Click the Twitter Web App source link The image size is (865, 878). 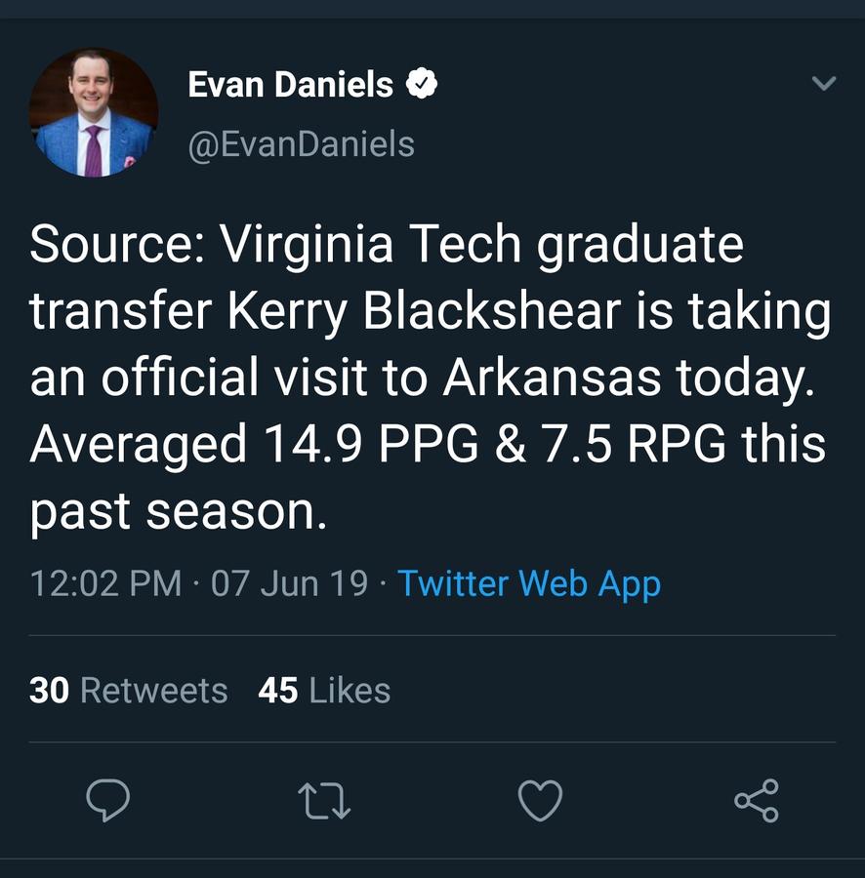coord(529,583)
